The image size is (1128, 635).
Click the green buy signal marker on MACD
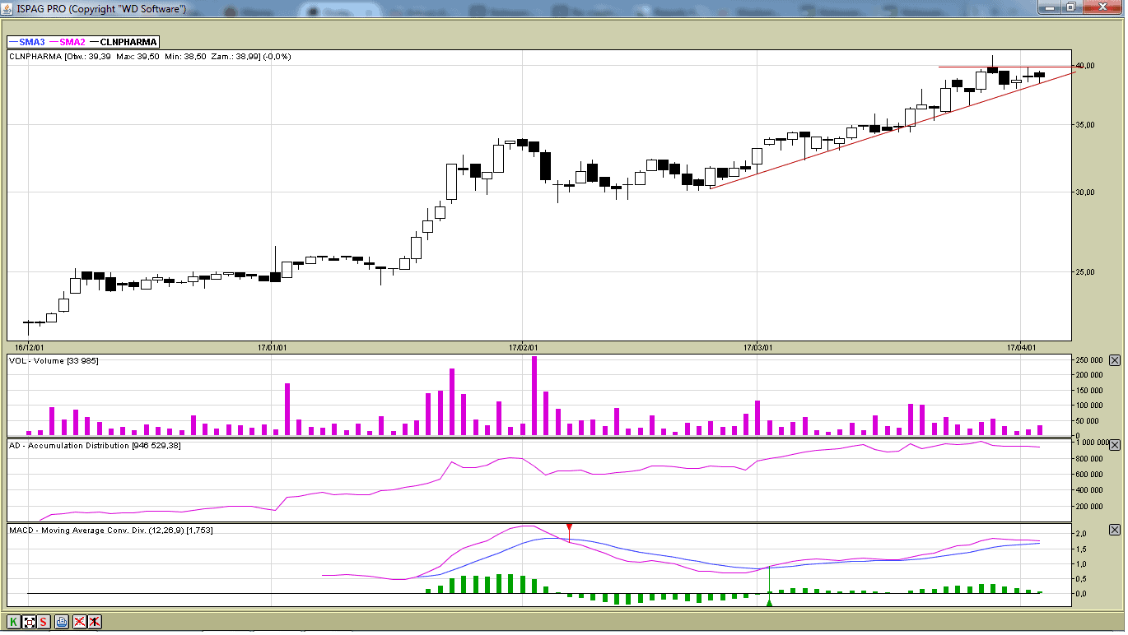[x=769, y=603]
